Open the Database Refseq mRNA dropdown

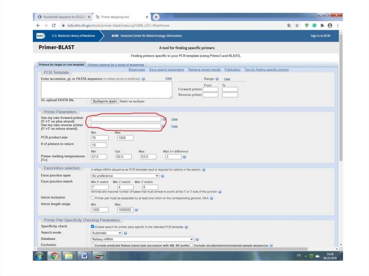[x=142, y=239]
